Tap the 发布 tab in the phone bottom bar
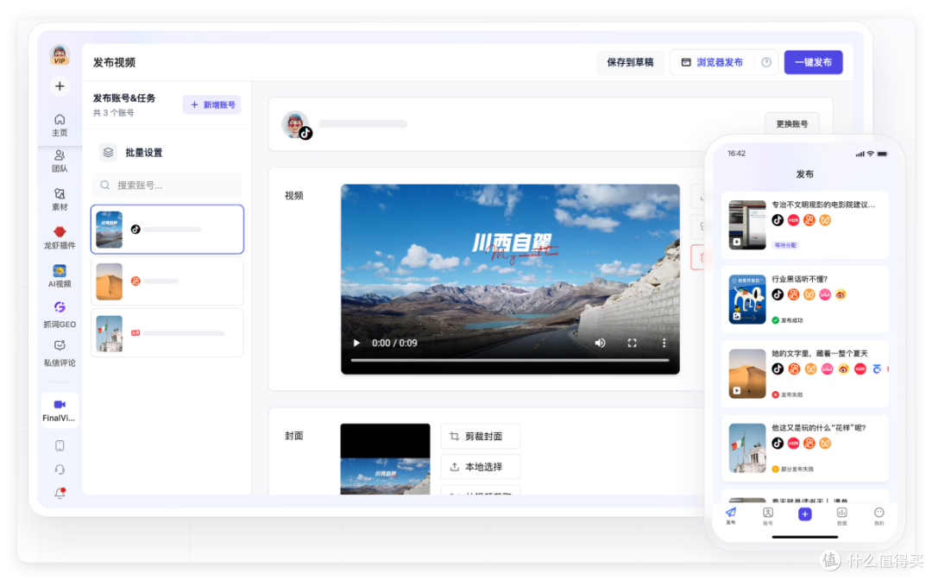The height and width of the screenshot is (580, 932). tap(731, 515)
